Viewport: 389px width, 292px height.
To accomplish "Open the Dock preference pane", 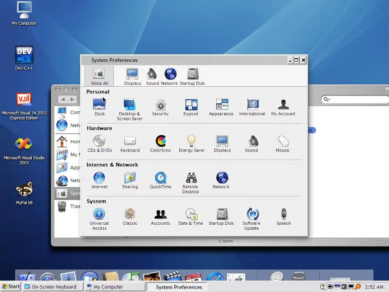I will [x=100, y=107].
